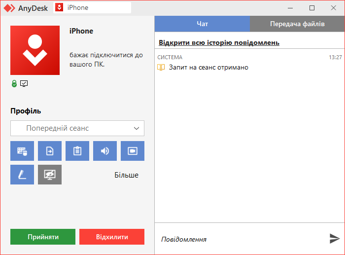Click the Профіль section heading
The width and height of the screenshot is (345, 255).
[x=26, y=111]
